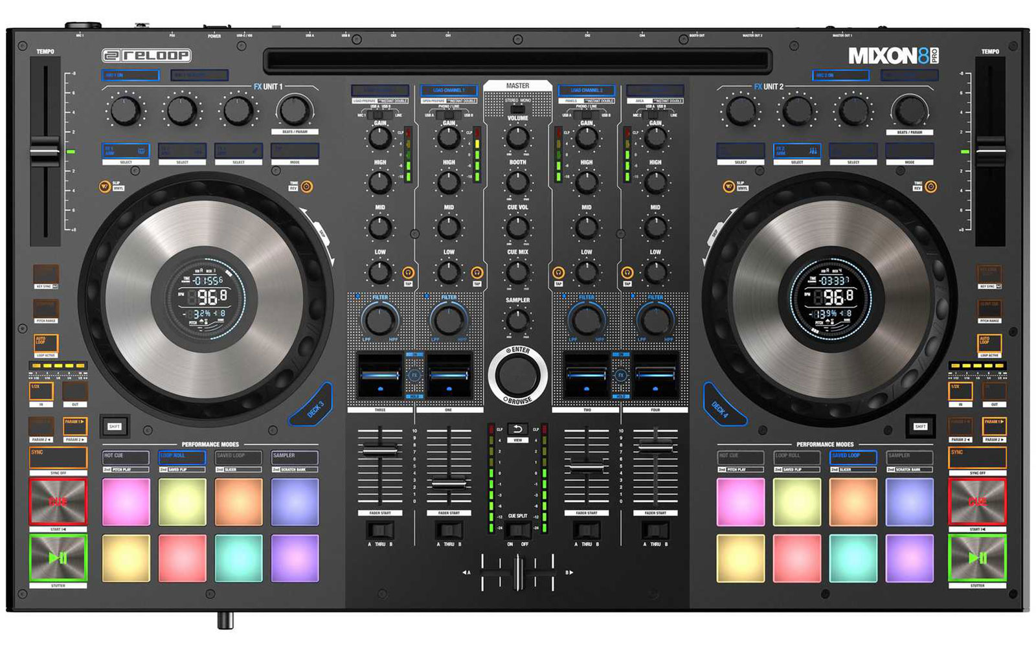Click the back arrow above VIEW

pos(517,429)
